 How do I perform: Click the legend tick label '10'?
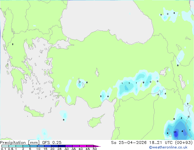pyautogui.click(x=38, y=149)
